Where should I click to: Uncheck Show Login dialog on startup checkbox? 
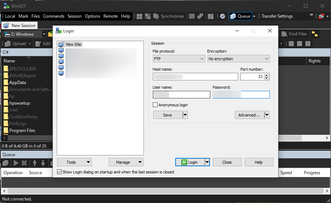(x=60, y=172)
